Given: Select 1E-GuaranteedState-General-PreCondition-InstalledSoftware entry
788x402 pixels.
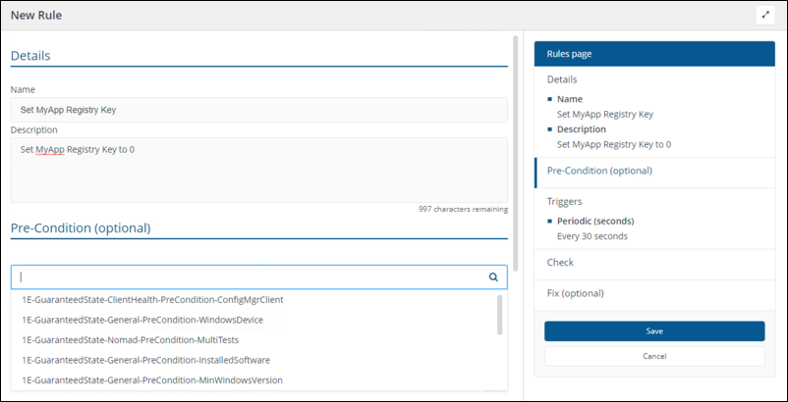Looking at the screenshot, I should click(145, 360).
